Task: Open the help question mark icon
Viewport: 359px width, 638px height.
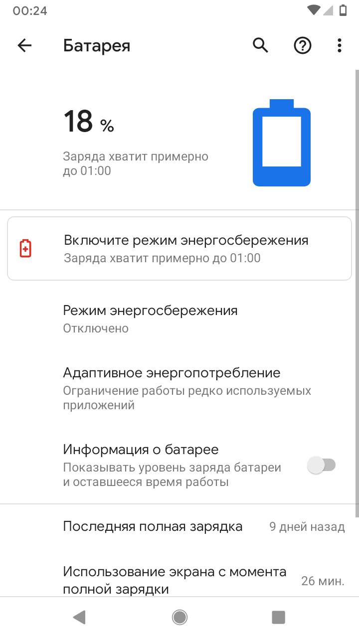Action: tap(302, 46)
